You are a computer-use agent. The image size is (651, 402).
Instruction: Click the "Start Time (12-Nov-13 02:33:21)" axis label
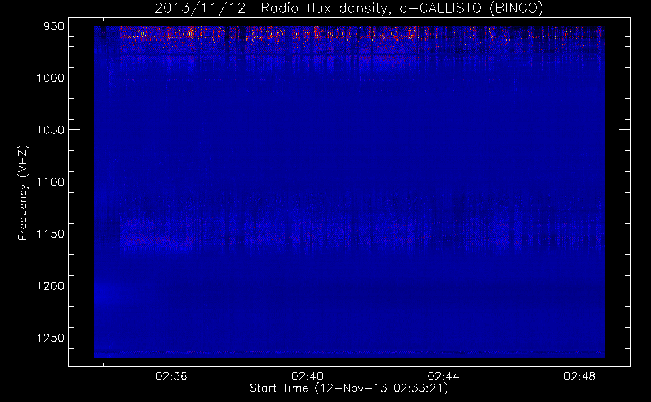click(x=349, y=388)
